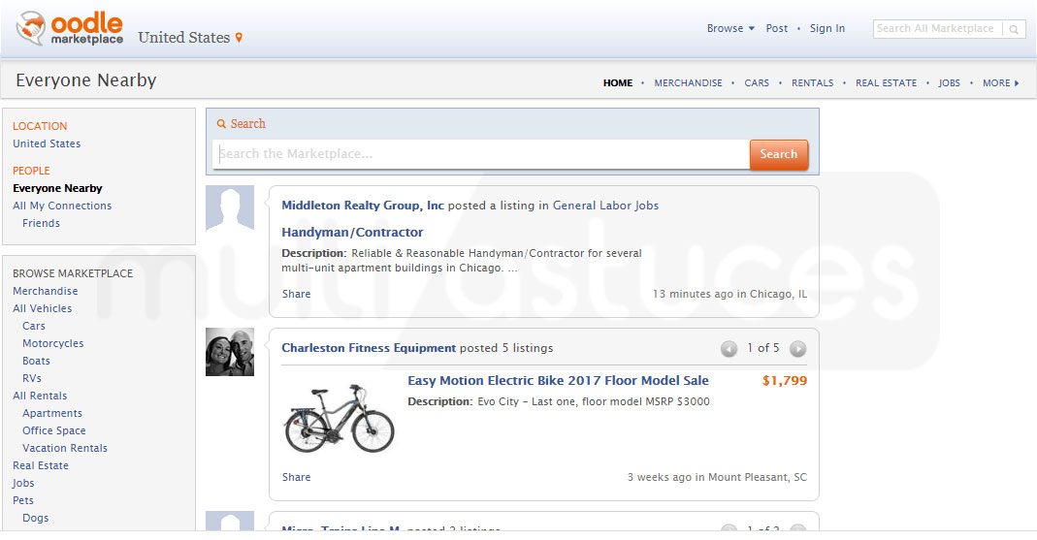Screen dimensions: 1037x540
Task: Go to previous Charleston Fitness listing arrow
Action: (x=729, y=348)
